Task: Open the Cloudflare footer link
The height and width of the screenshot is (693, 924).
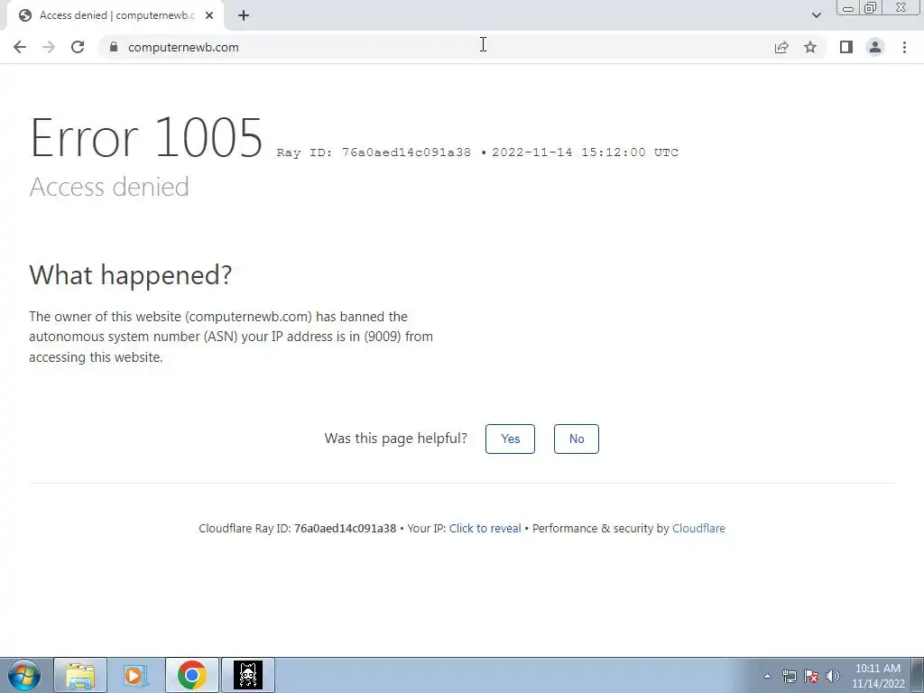Action: (699, 529)
